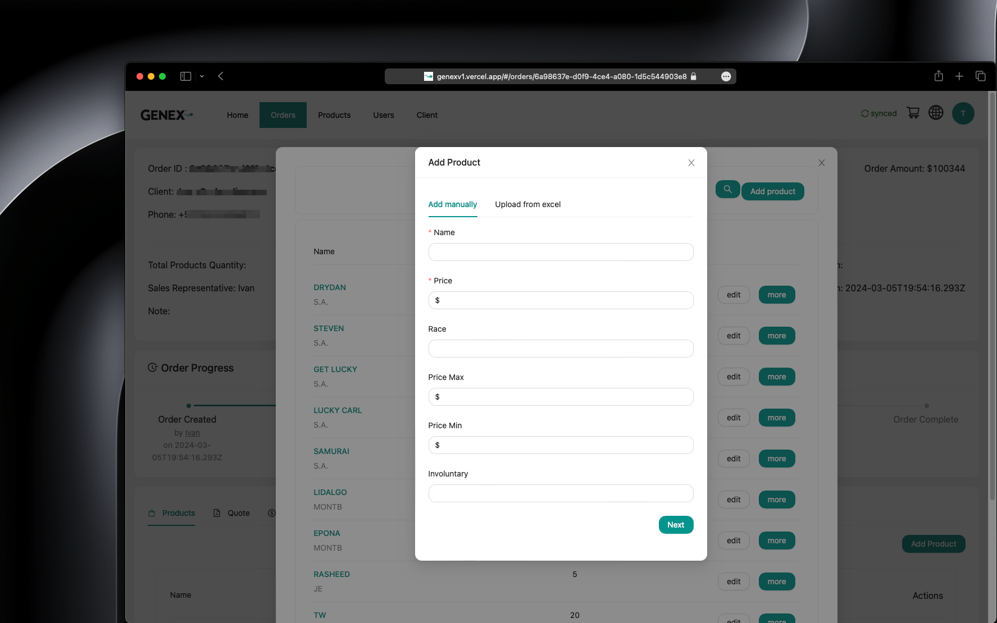Click the Add product button beside search
This screenshot has width=997, height=623.
coord(773,191)
